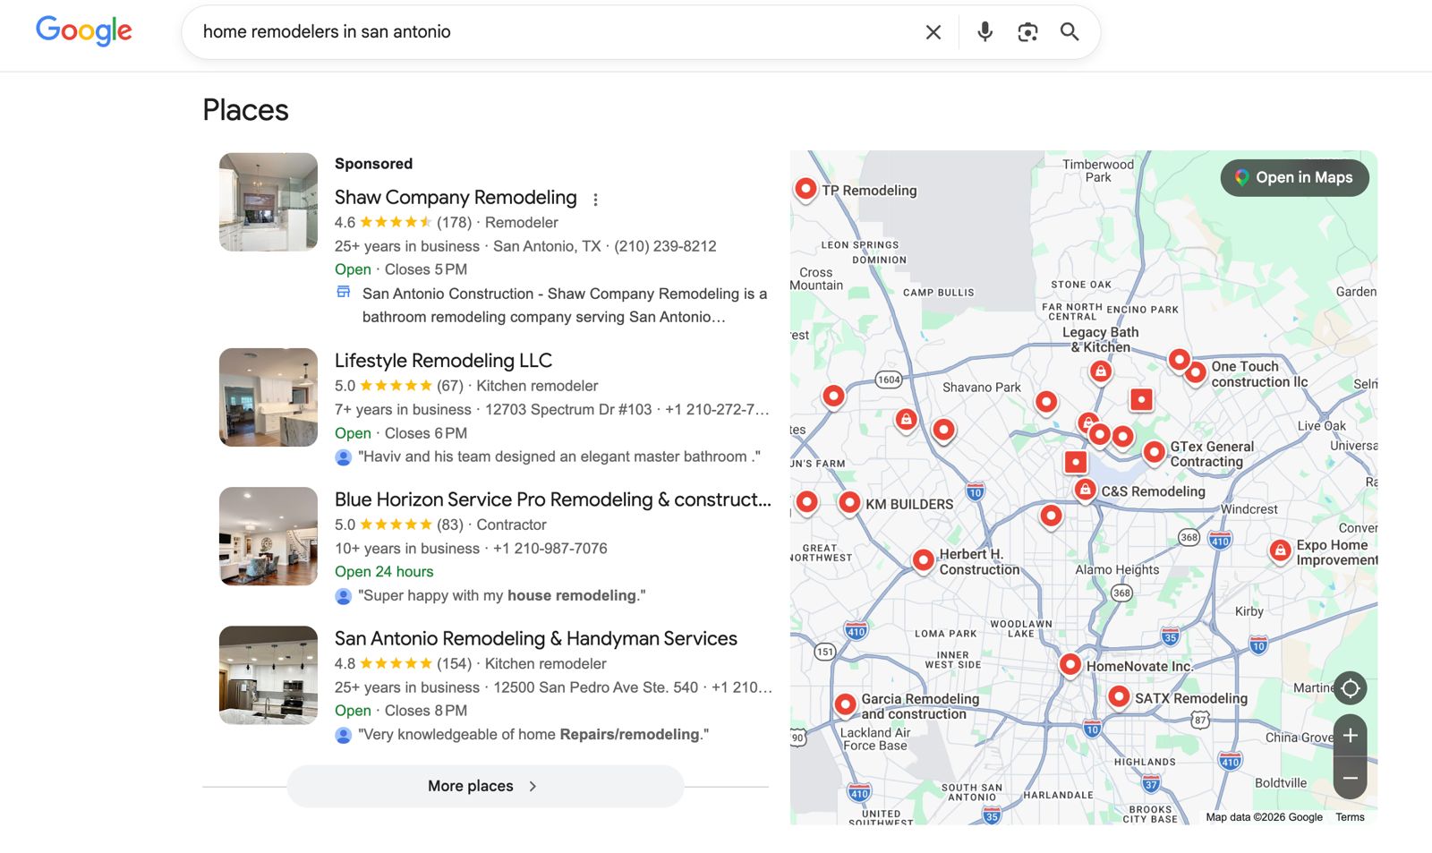Start voice search with the microphone icon
This screenshot has height=853, width=1432.
[984, 32]
